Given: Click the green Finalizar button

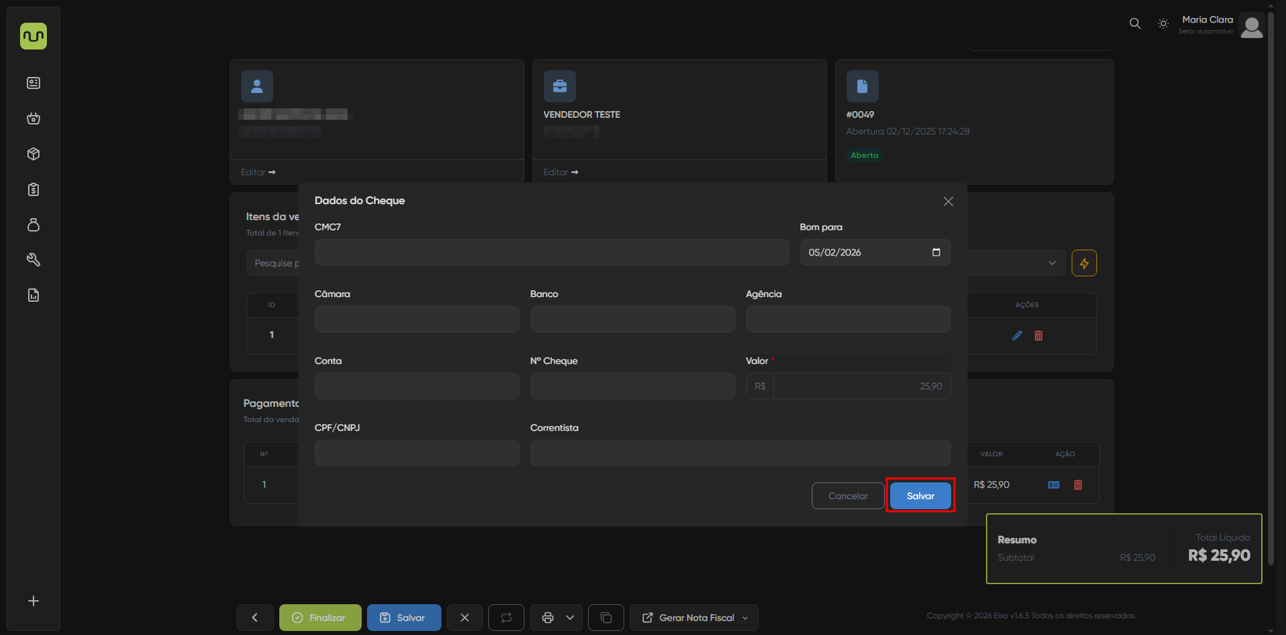Looking at the screenshot, I should (320, 618).
